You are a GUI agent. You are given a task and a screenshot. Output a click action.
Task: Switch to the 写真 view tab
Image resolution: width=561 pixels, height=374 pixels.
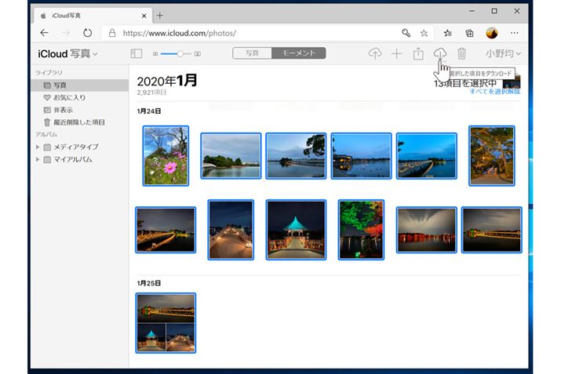click(x=252, y=53)
